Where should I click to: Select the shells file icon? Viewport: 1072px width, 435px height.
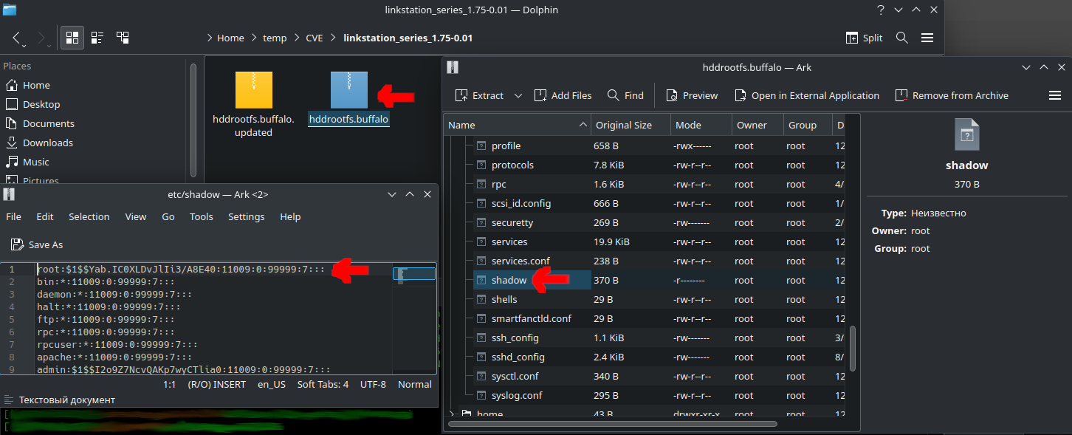point(482,299)
